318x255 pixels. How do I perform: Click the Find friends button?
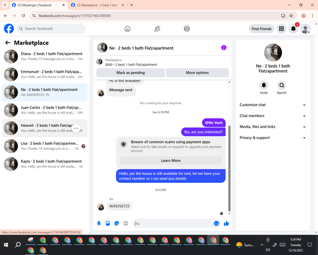261,29
